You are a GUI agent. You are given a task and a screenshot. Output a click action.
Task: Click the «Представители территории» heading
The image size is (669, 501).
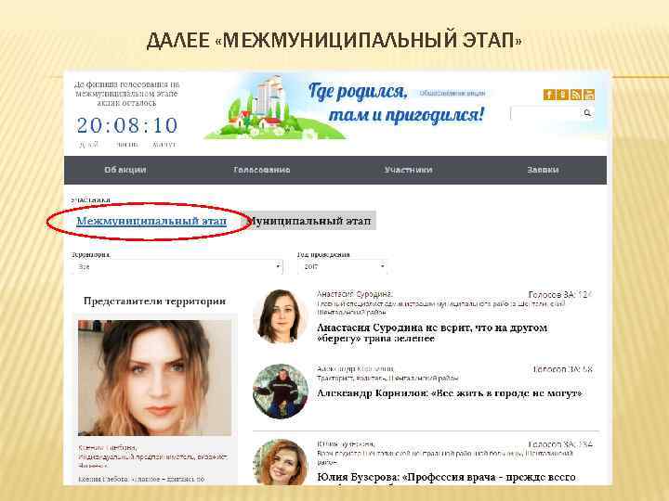pyautogui.click(x=154, y=301)
